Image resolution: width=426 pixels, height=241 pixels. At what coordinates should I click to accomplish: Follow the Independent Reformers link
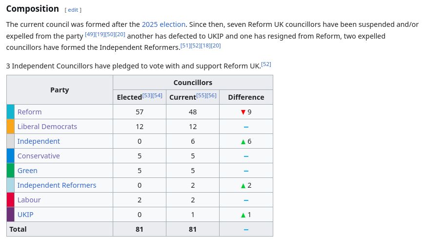[x=57, y=185]
